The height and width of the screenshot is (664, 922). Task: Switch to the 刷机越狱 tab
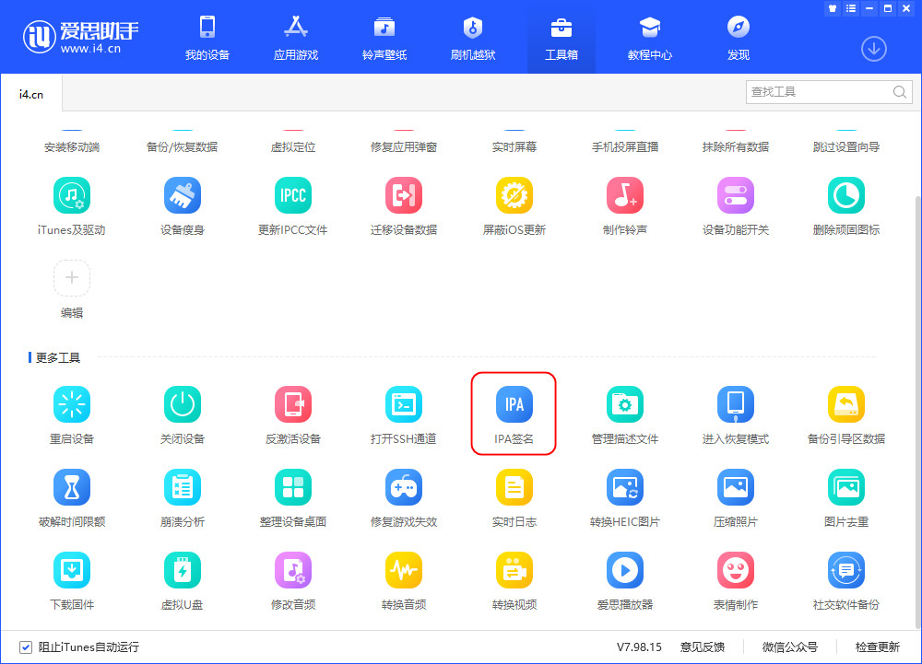(473, 37)
